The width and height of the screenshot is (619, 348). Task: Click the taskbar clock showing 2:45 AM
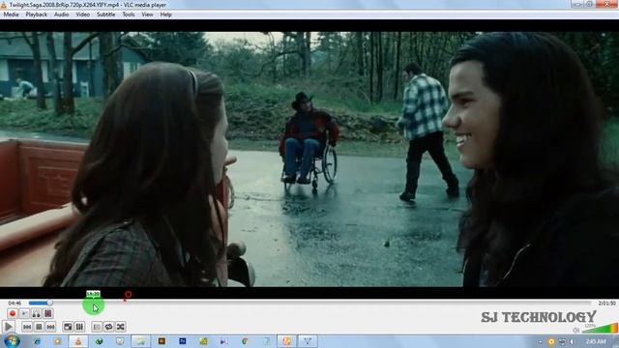[x=596, y=341]
